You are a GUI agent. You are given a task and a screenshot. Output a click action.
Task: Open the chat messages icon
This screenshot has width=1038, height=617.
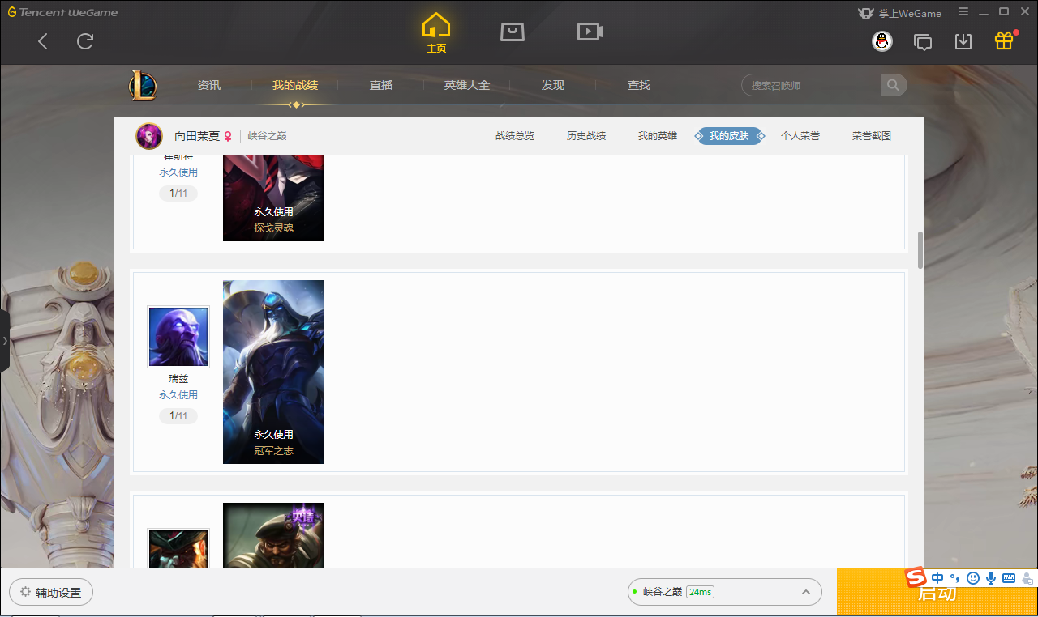click(923, 41)
